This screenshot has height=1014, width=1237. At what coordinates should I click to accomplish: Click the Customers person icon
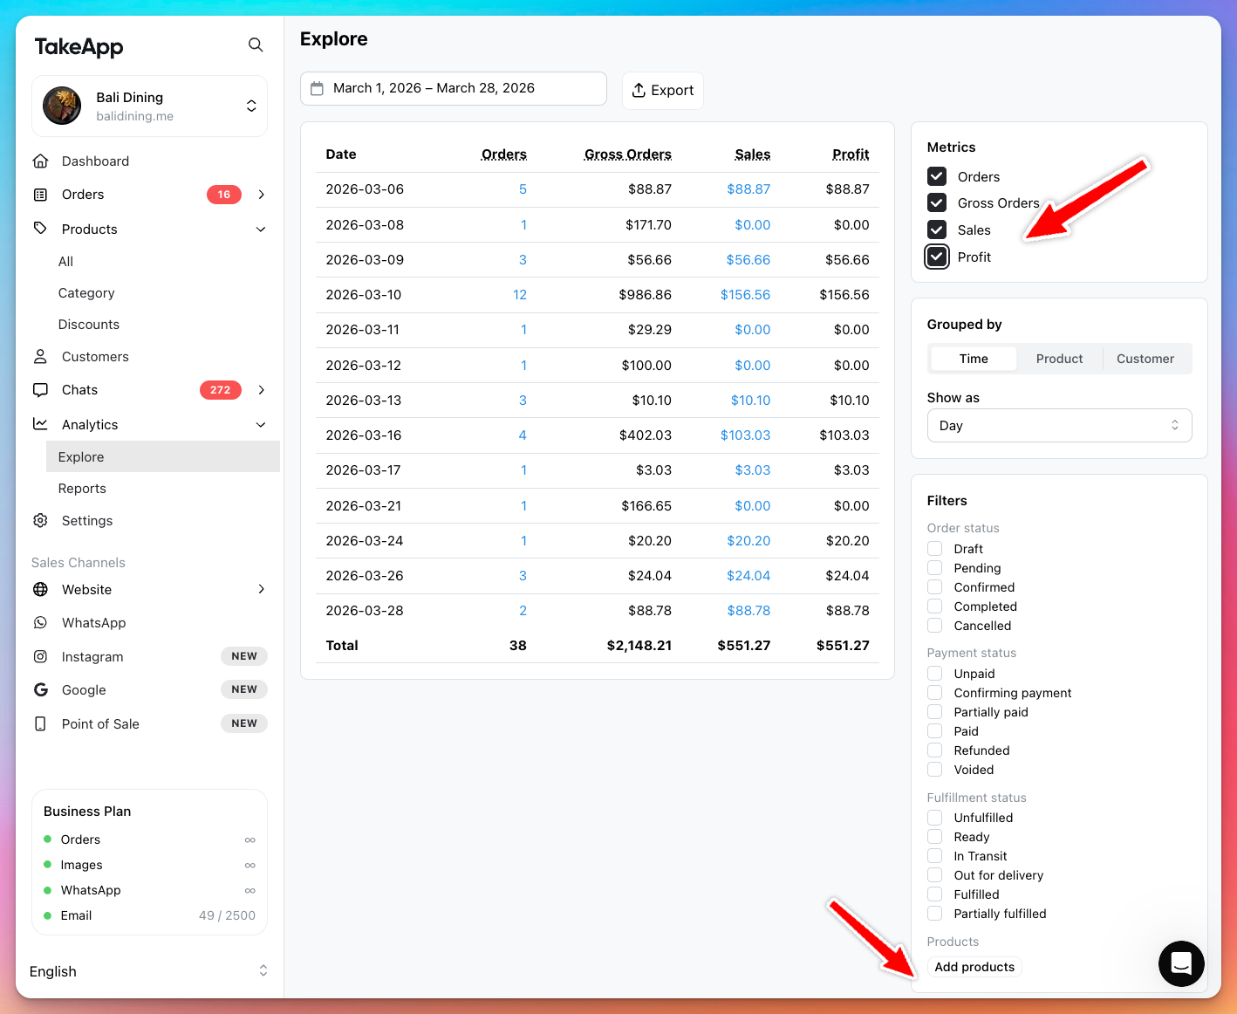(x=40, y=357)
